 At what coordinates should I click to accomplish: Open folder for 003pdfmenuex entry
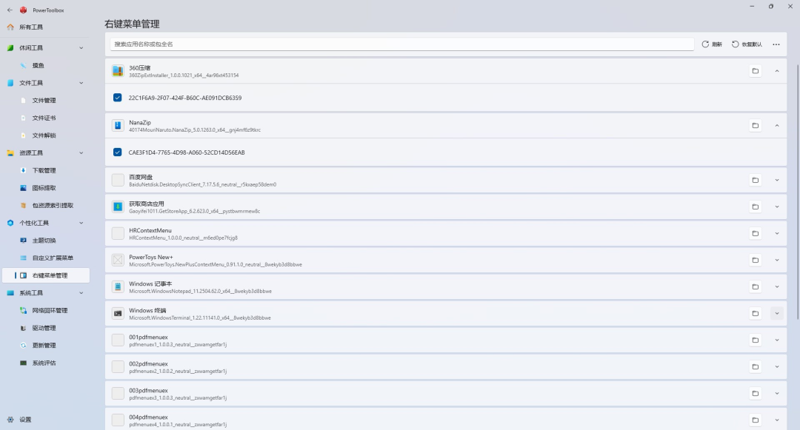pos(755,393)
